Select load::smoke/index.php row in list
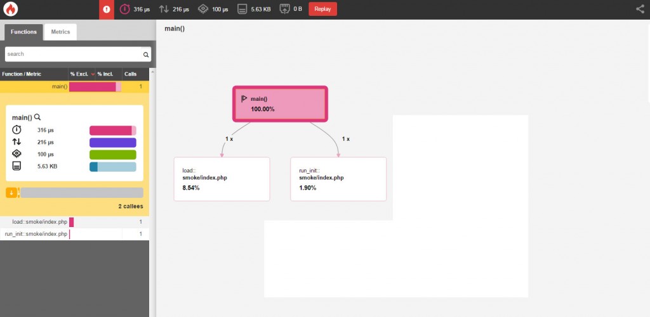 coord(74,222)
